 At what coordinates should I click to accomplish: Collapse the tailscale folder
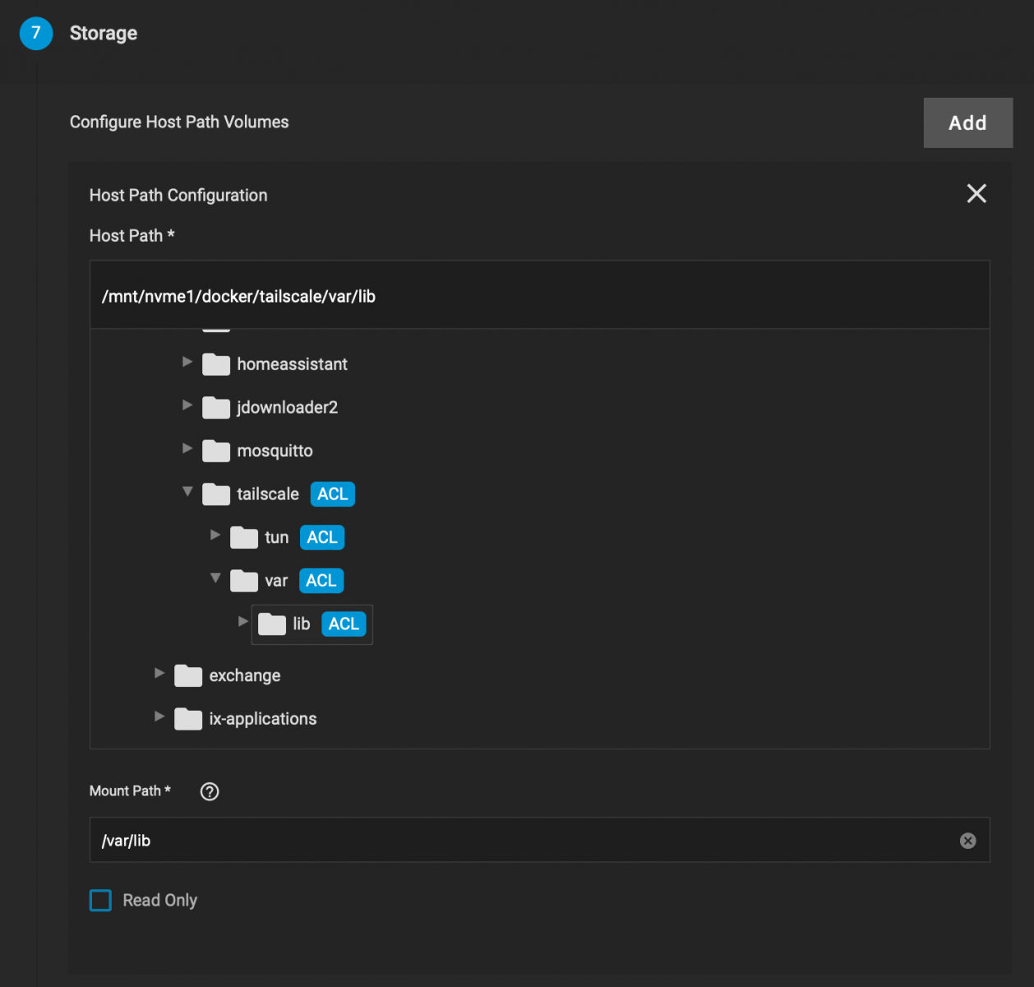(187, 491)
